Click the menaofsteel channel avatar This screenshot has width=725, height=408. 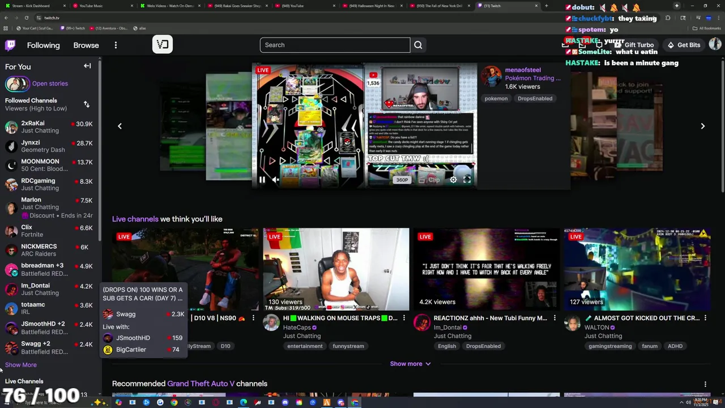tap(492, 76)
